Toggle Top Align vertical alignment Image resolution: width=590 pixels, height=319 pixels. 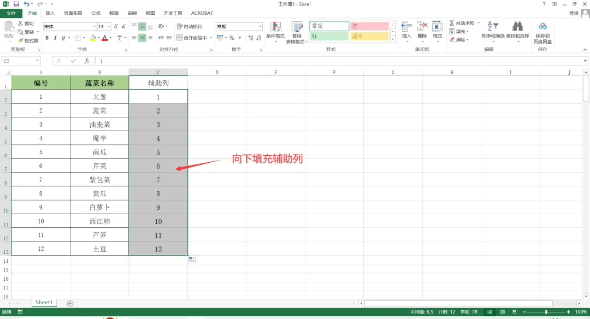point(134,26)
